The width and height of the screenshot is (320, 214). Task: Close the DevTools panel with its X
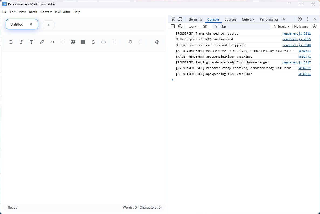(315, 19)
